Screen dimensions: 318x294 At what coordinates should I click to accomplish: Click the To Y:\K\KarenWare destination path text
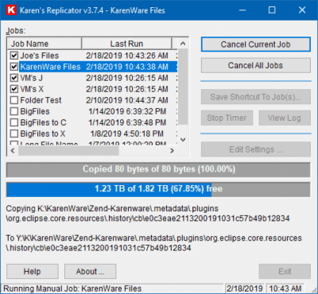(x=154, y=243)
